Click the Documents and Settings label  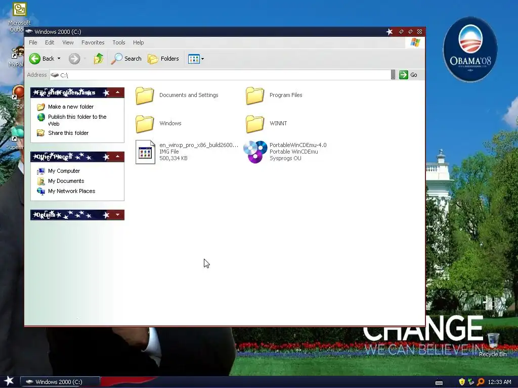189,95
